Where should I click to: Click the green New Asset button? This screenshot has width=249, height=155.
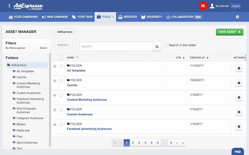229,32
